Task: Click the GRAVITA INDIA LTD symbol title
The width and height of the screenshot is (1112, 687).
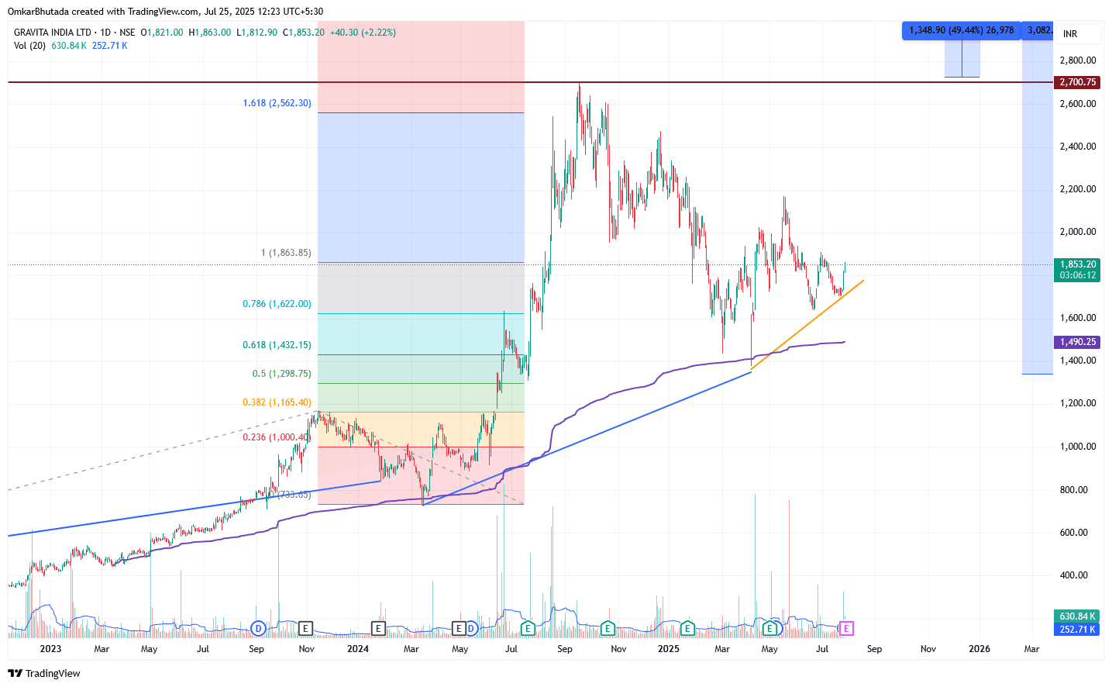Action: 53,33
